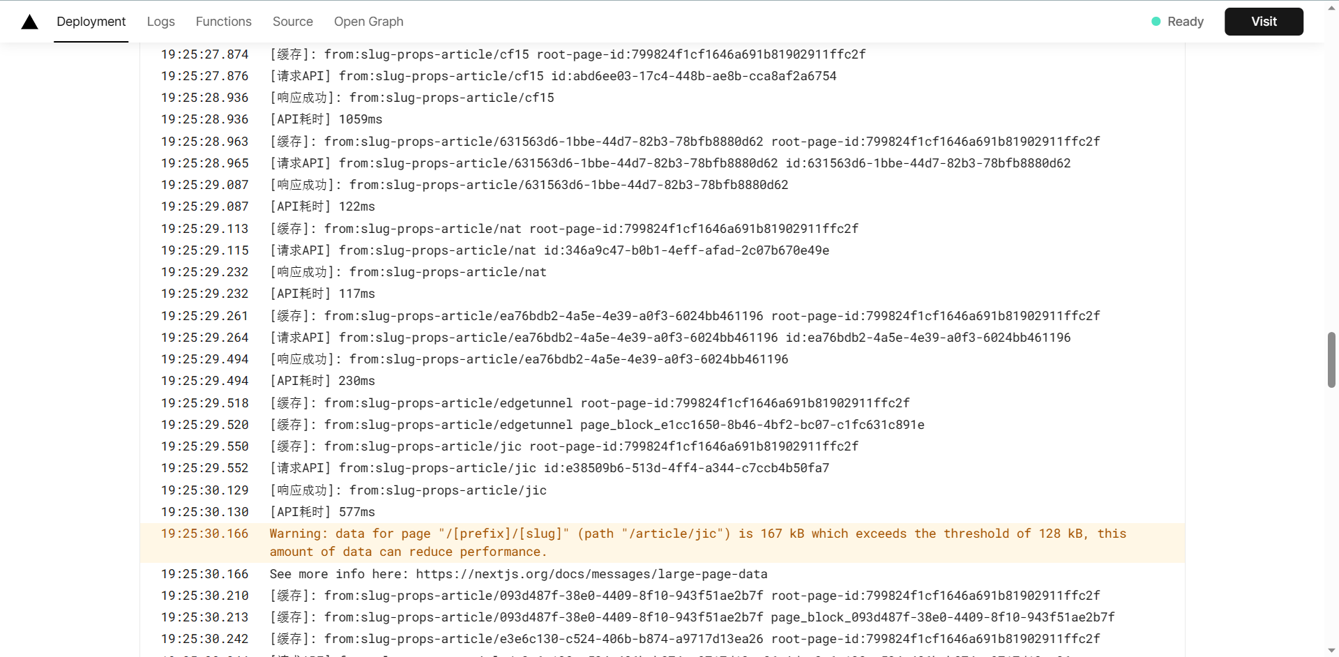Click the scrollbar up arrow

point(1331,6)
